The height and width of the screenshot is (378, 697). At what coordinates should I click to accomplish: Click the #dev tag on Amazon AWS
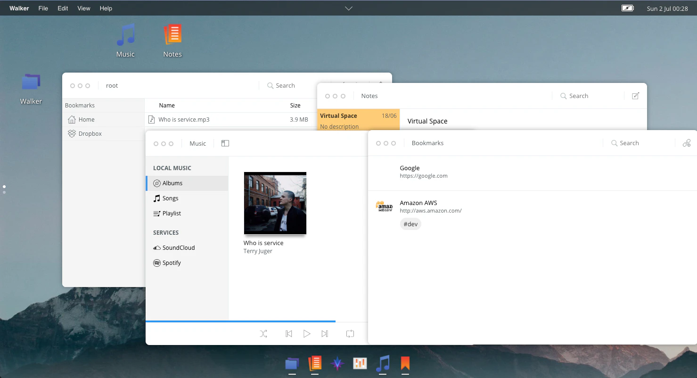click(410, 224)
